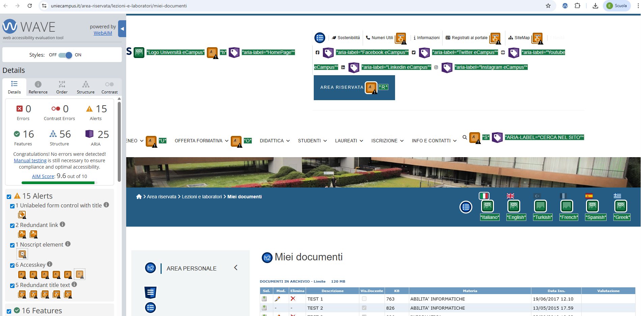Click the site search magnifier icon
Image resolution: width=641 pixels, height=316 pixels.
[465, 137]
